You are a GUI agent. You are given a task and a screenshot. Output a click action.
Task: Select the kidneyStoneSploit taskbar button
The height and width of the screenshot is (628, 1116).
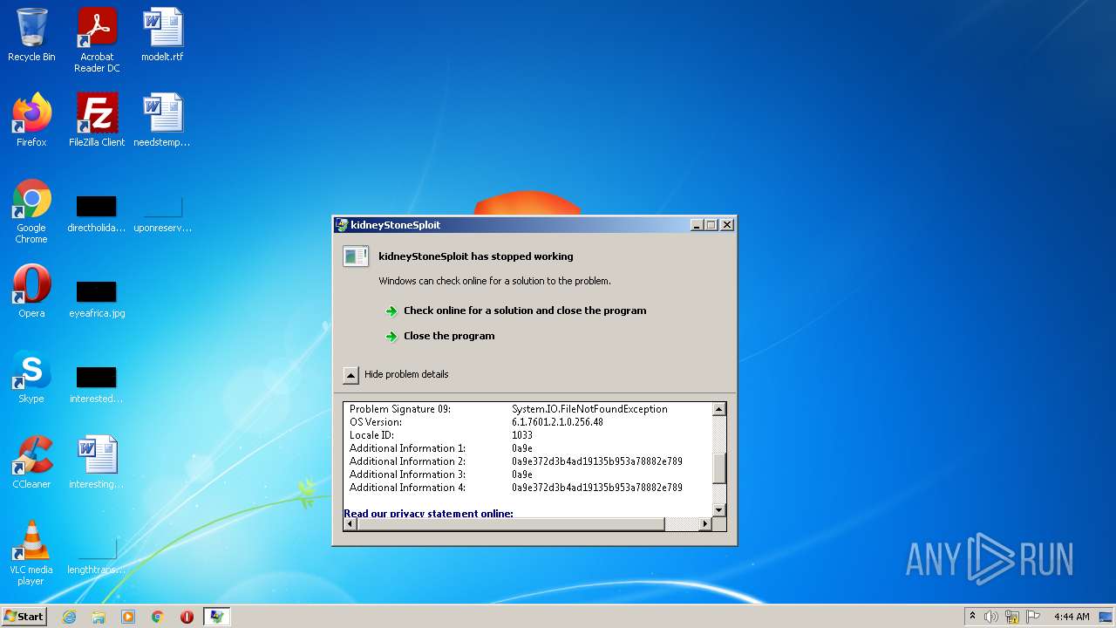[x=216, y=617]
